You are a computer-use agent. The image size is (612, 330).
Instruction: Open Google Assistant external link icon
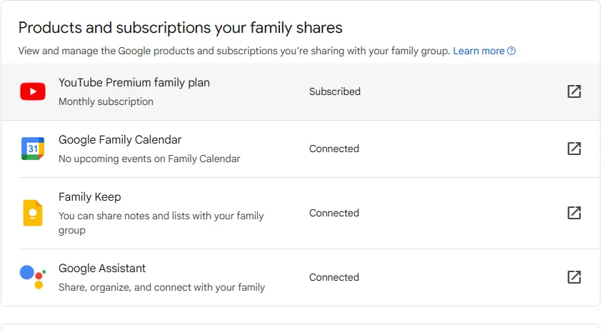click(x=574, y=277)
